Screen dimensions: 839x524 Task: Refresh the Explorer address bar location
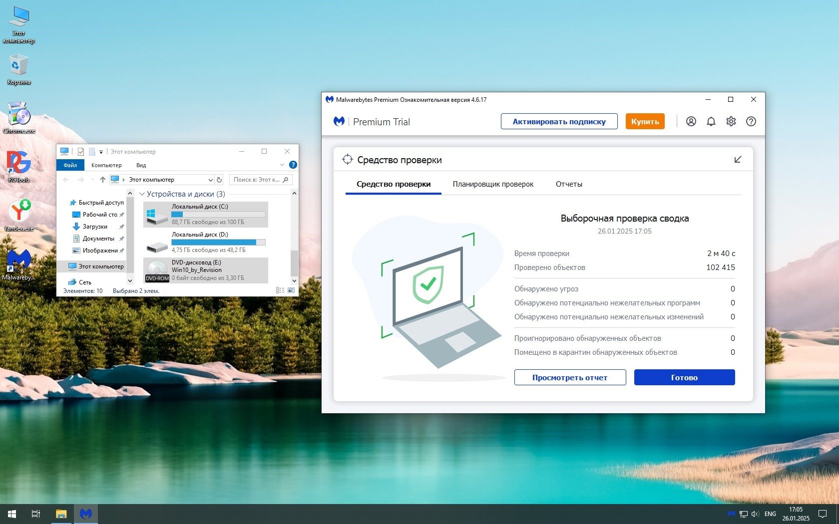[219, 180]
